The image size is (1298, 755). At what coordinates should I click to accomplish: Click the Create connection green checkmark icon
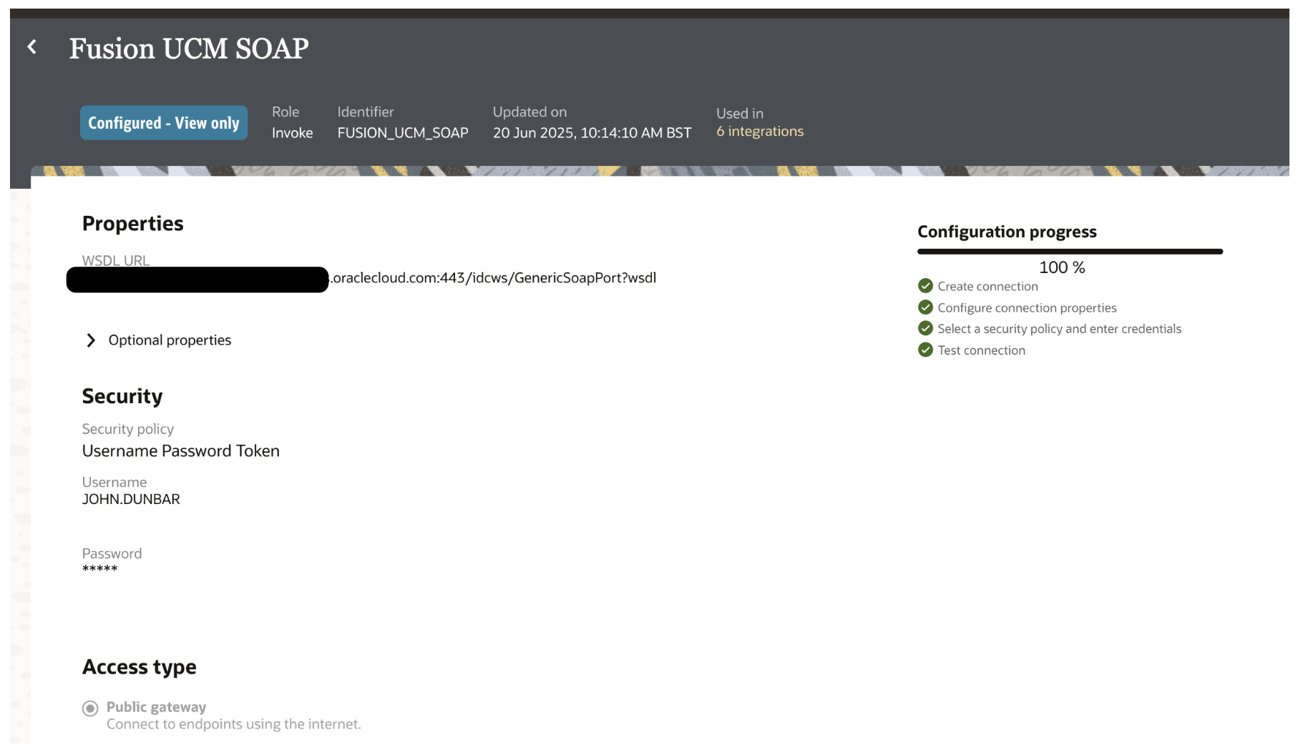[x=925, y=286]
